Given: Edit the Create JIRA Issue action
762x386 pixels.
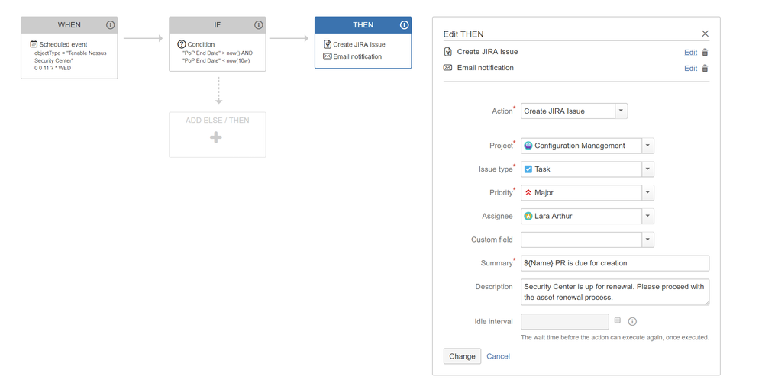Looking at the screenshot, I should pos(690,53).
